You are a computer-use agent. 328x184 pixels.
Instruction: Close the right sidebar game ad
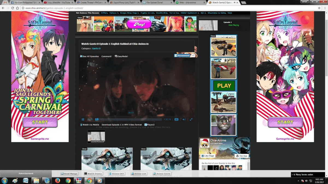point(213,36)
